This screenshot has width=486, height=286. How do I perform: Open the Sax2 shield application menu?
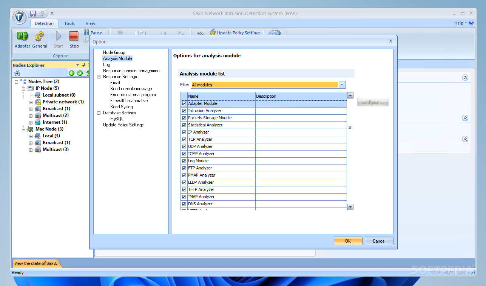tap(19, 17)
